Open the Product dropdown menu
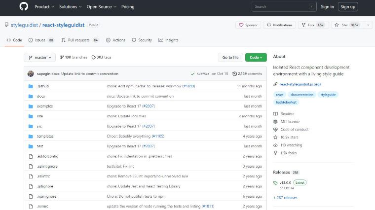Image resolution: width=375 pixels, height=210 pixels. click(44, 7)
